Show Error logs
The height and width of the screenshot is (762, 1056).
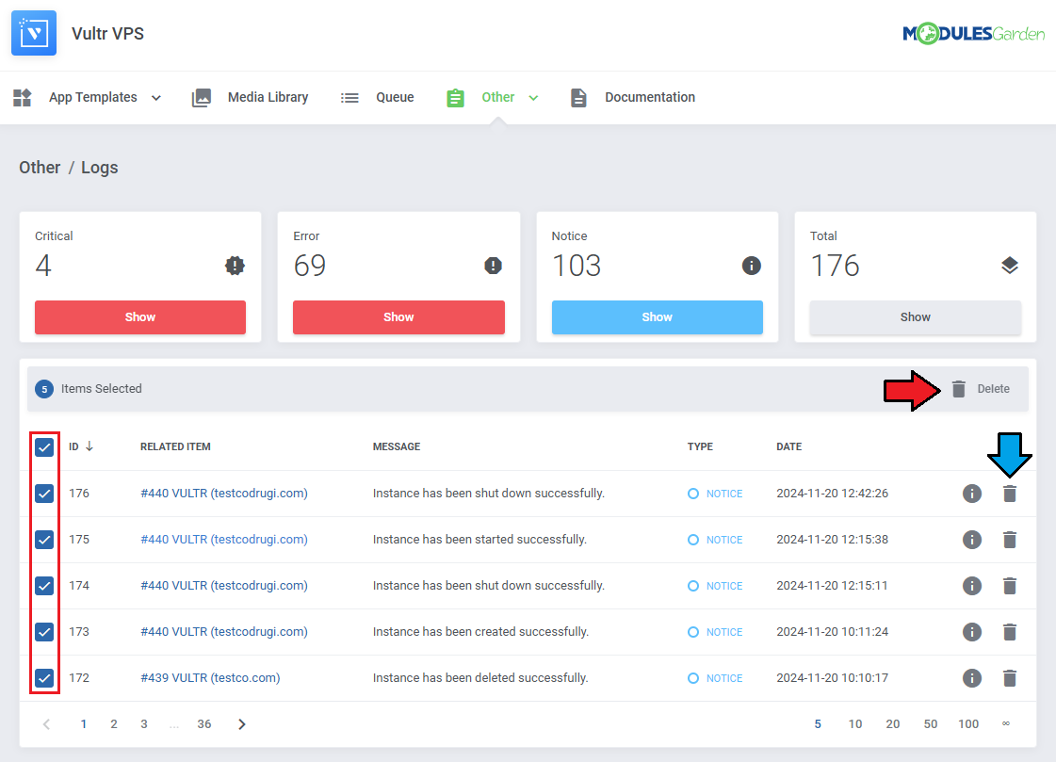click(398, 317)
